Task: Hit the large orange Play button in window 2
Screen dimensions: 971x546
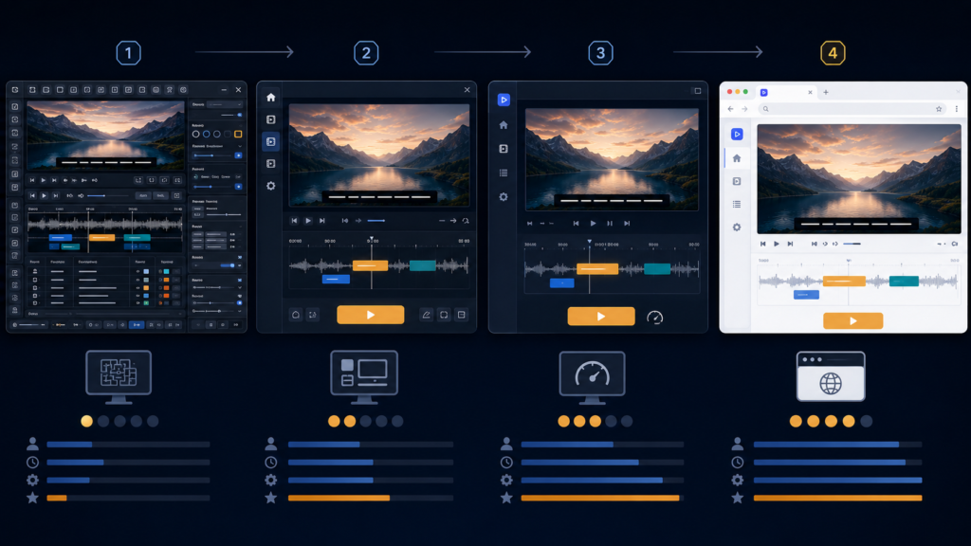Action: (371, 315)
